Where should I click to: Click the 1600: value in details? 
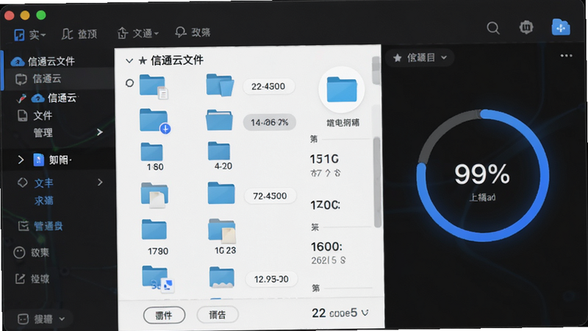click(326, 246)
